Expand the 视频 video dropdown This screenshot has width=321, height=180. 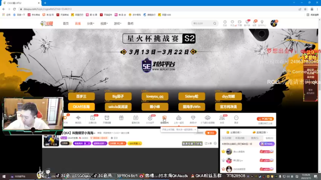pyautogui.click(x=104, y=24)
